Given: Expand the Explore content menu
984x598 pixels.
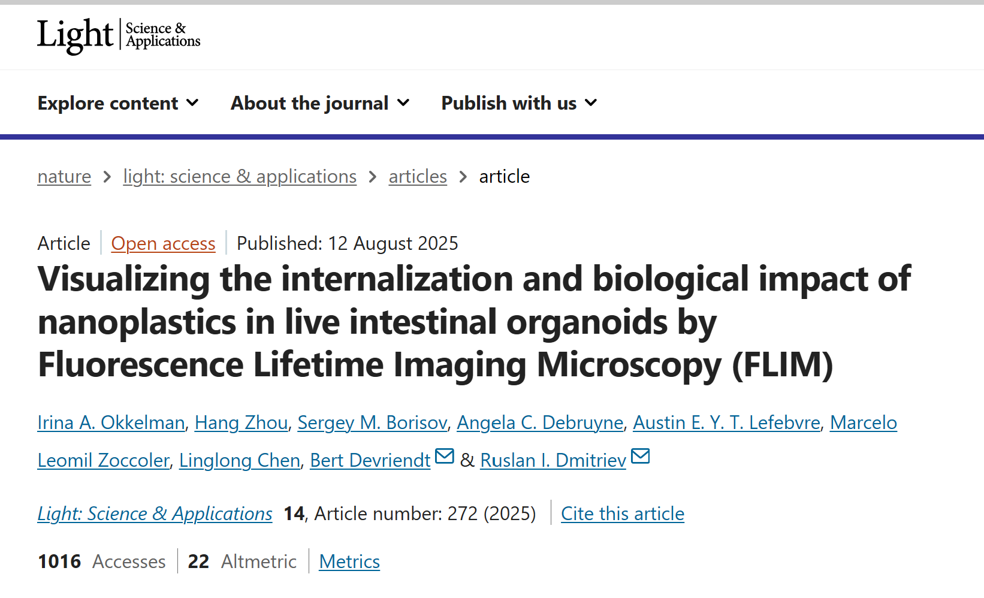Looking at the screenshot, I should (x=118, y=103).
